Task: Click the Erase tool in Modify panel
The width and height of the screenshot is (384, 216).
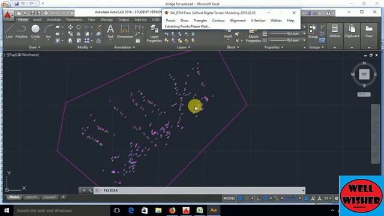Action: pyautogui.click(x=98, y=27)
